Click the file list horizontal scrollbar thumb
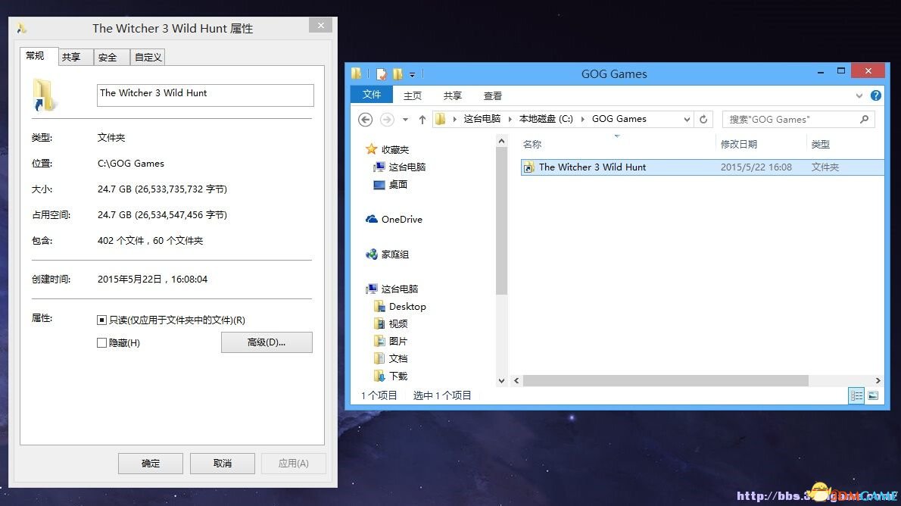The height and width of the screenshot is (506, 901). (666, 381)
